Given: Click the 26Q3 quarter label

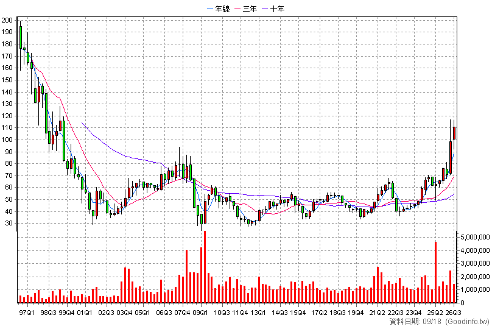Looking at the screenshot, I should coord(453,313).
